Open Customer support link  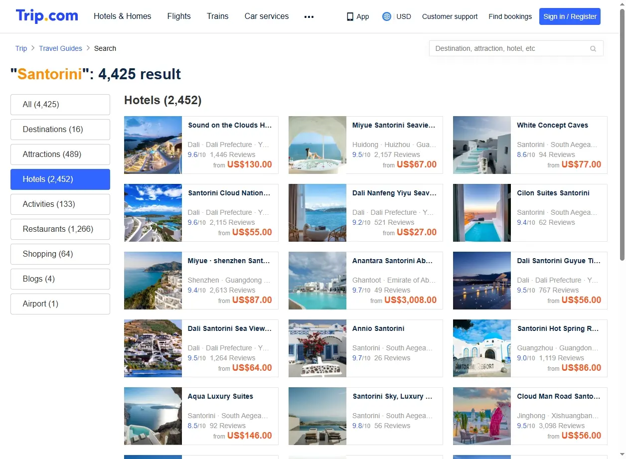(450, 16)
